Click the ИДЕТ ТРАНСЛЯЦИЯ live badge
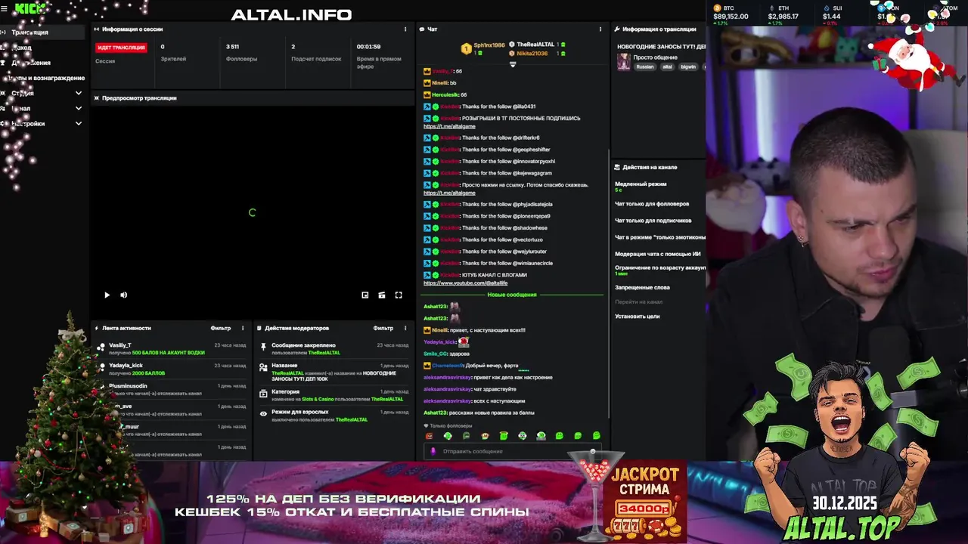968x544 pixels. click(121, 48)
